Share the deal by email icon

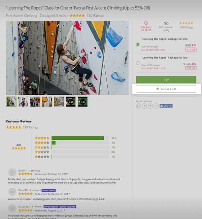coord(138,106)
